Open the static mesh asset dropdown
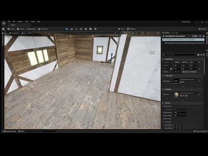This screenshot has height=156, width=208. click(188, 79)
